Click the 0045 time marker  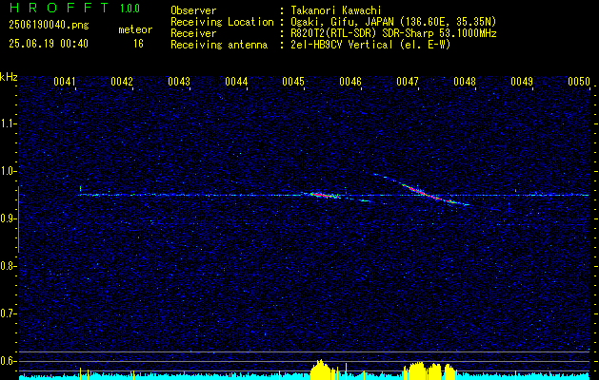[293, 82]
